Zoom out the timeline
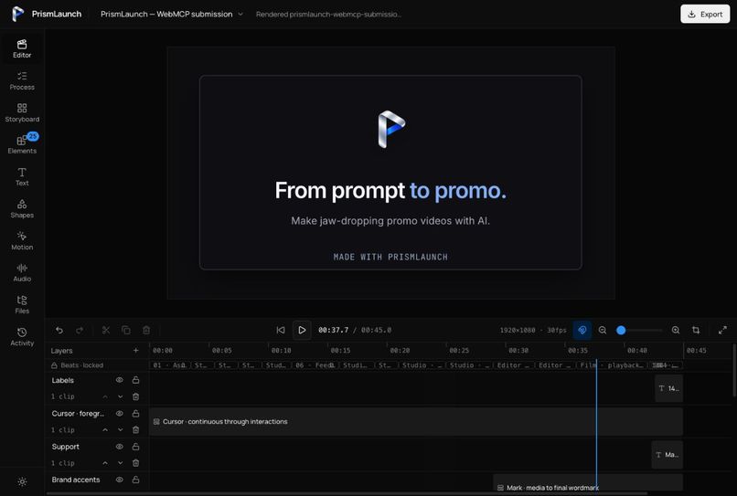The width and height of the screenshot is (737, 496). point(603,330)
